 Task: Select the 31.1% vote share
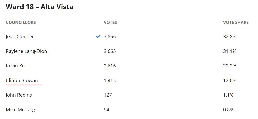230,51
